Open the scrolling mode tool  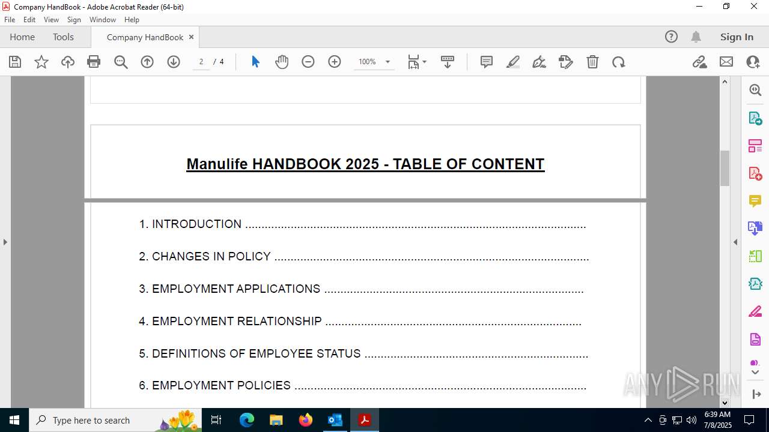click(x=448, y=62)
